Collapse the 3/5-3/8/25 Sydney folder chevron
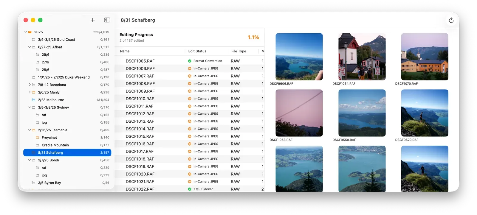The image size is (477, 215). (30, 107)
